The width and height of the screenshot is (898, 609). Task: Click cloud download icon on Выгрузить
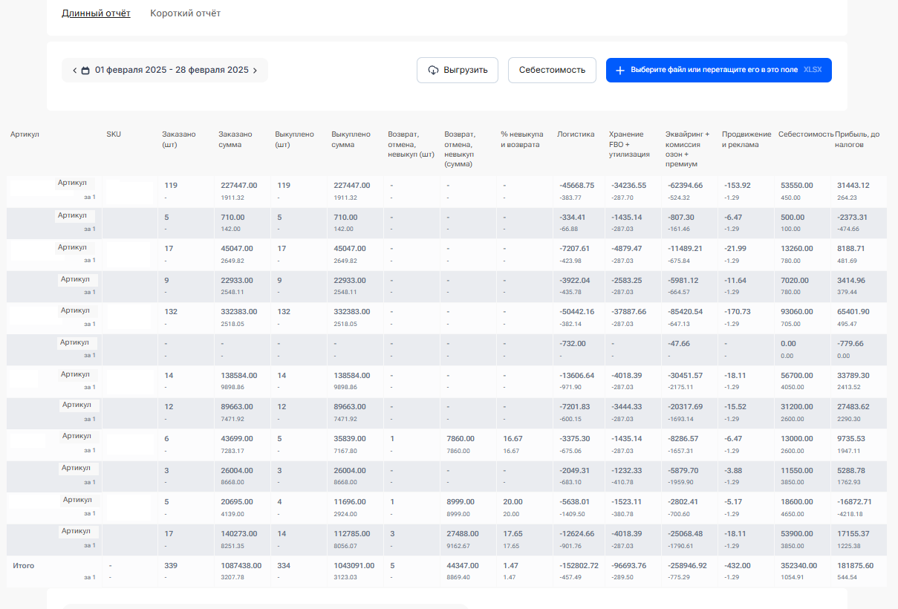click(434, 71)
